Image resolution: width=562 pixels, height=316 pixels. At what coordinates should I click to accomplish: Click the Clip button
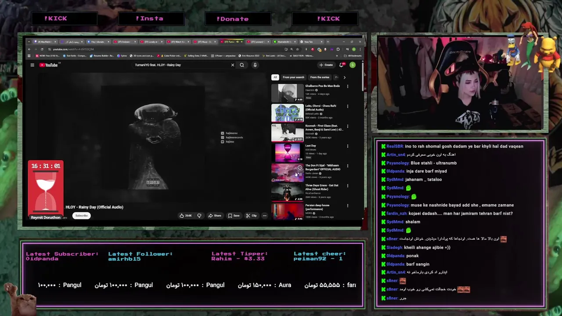252,215
